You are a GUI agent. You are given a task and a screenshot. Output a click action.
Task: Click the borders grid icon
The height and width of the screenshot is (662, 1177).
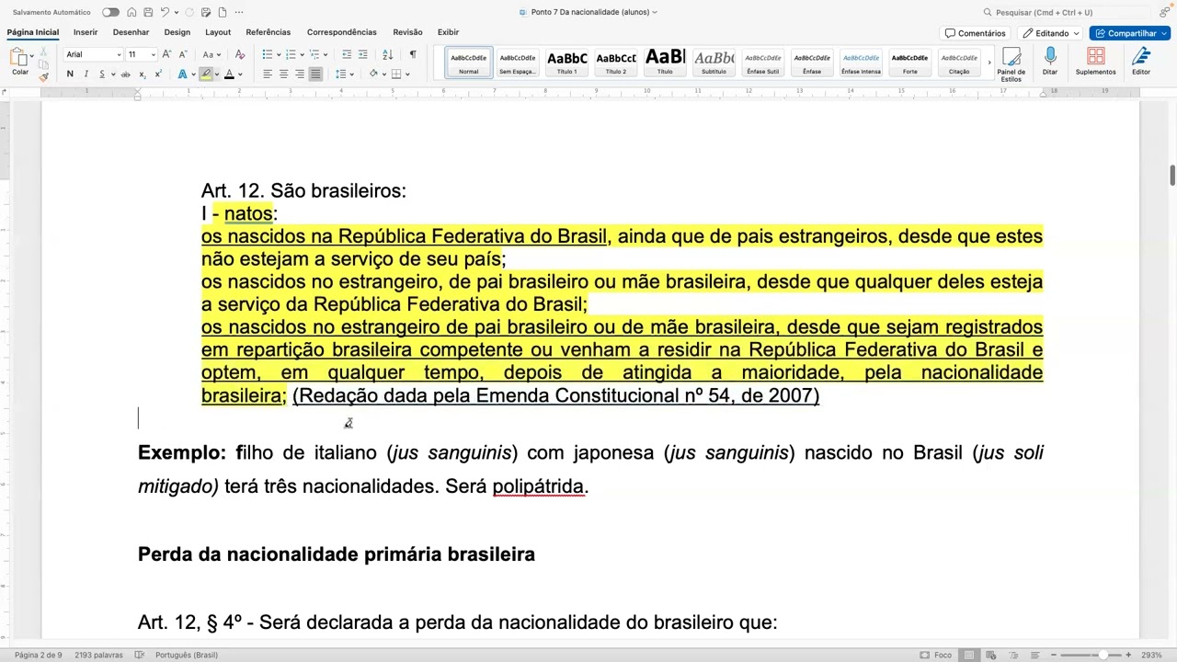[396, 74]
